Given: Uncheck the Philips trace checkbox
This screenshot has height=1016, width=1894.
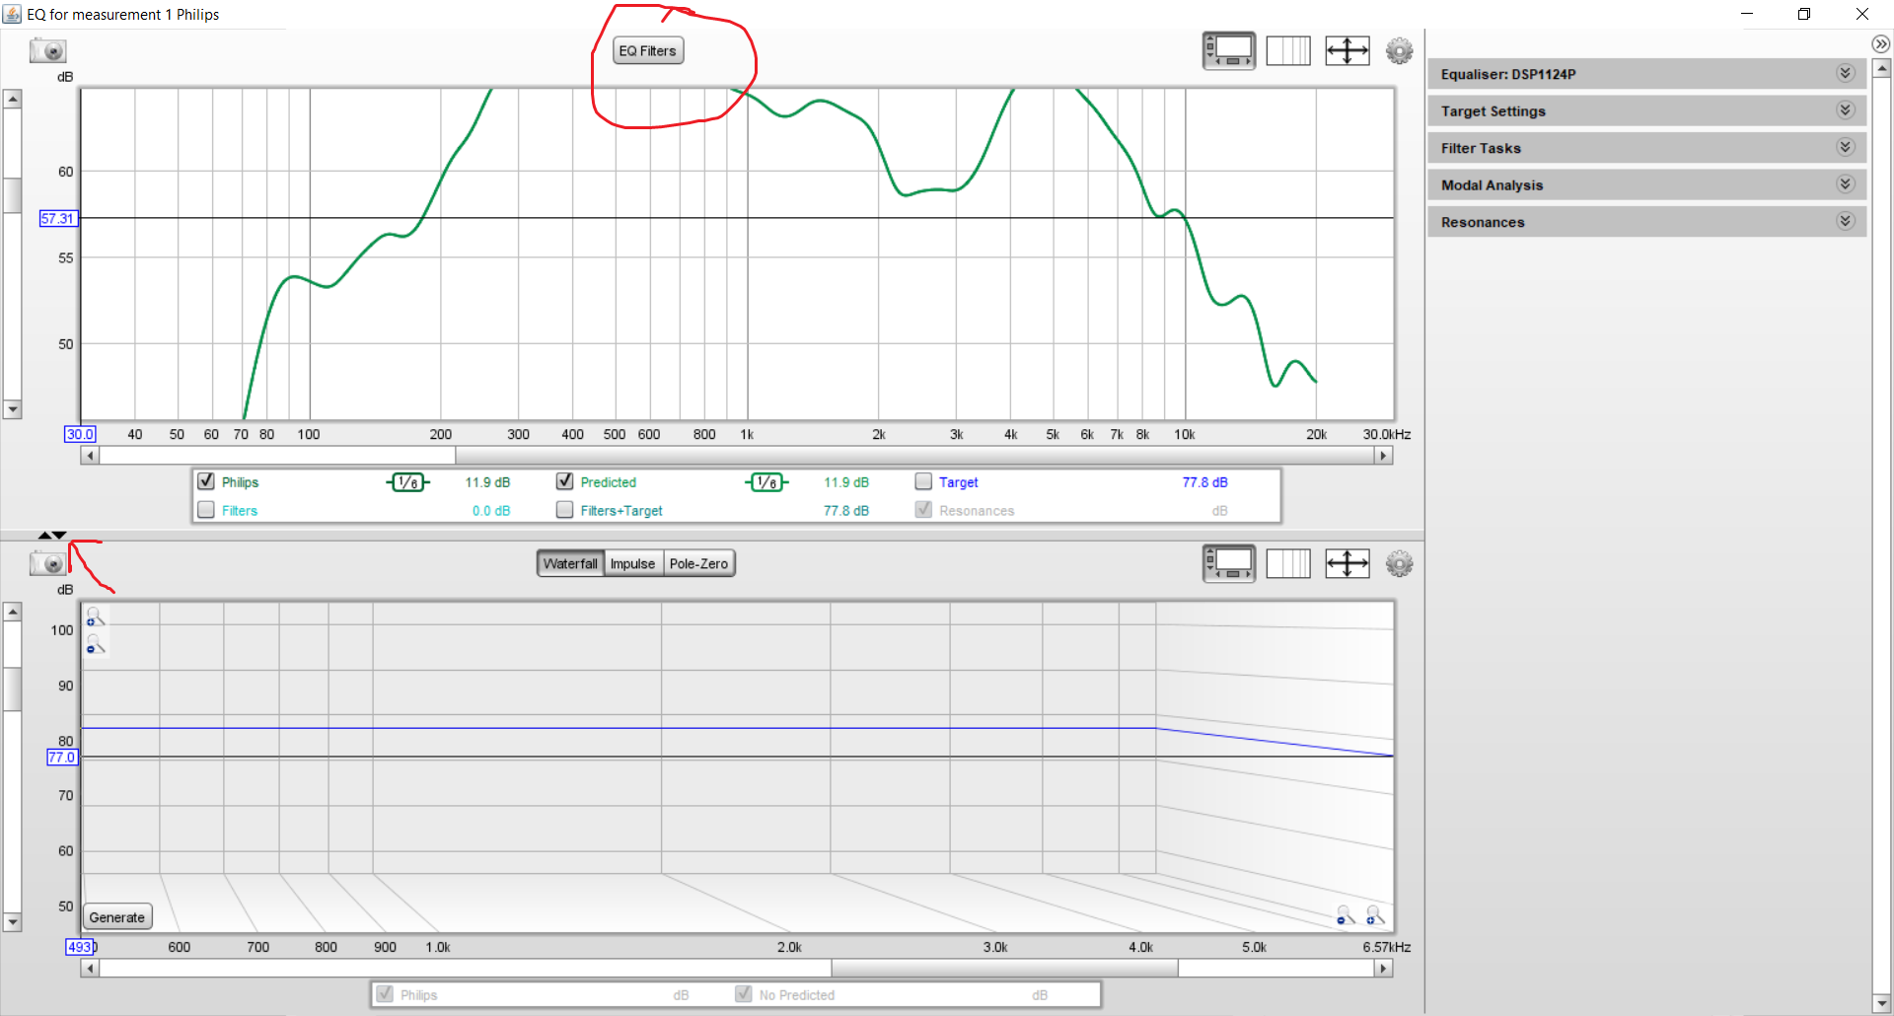Looking at the screenshot, I should 206,481.
